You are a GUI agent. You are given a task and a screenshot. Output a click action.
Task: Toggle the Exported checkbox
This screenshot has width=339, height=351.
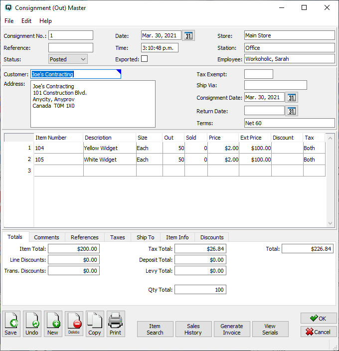click(145, 59)
